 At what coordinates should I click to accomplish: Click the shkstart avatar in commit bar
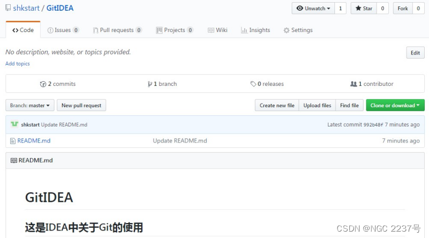click(14, 124)
